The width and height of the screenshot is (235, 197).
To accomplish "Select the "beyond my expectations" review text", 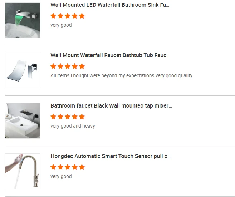I will click(x=121, y=76).
